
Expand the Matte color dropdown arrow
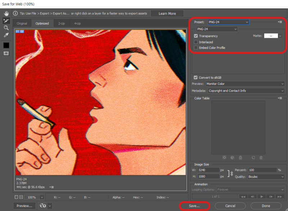[x=280, y=36]
